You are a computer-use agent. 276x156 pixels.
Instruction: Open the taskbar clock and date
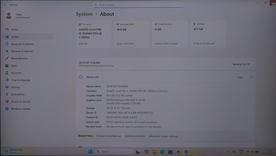(x=267, y=152)
